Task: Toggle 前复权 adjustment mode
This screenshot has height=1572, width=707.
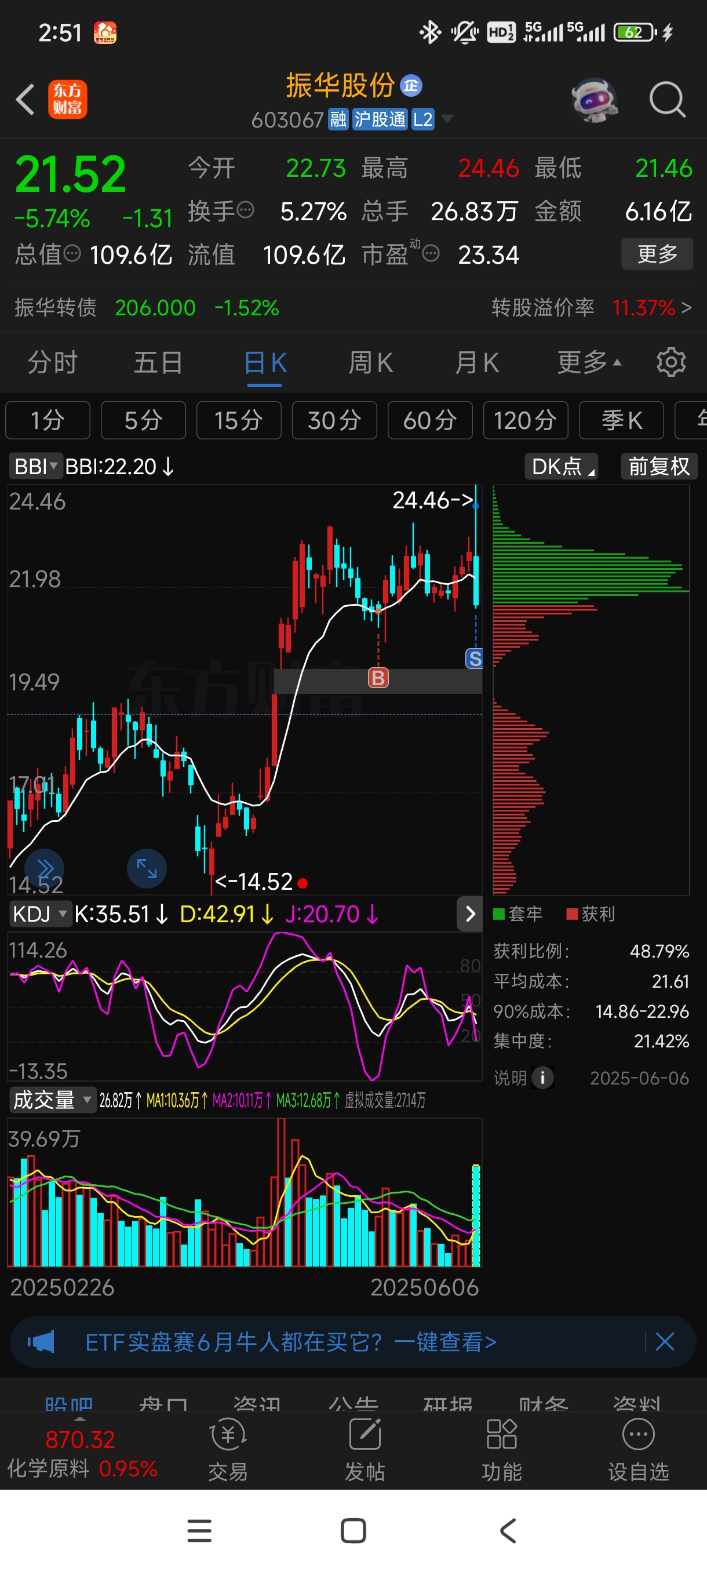Action: pos(659,467)
